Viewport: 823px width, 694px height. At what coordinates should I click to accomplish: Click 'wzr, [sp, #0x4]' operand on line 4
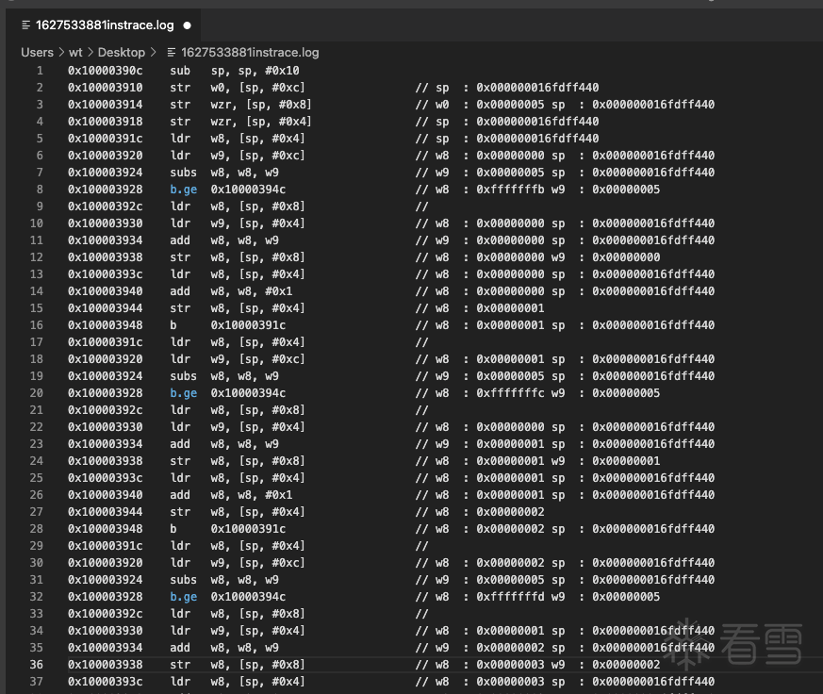coord(261,122)
